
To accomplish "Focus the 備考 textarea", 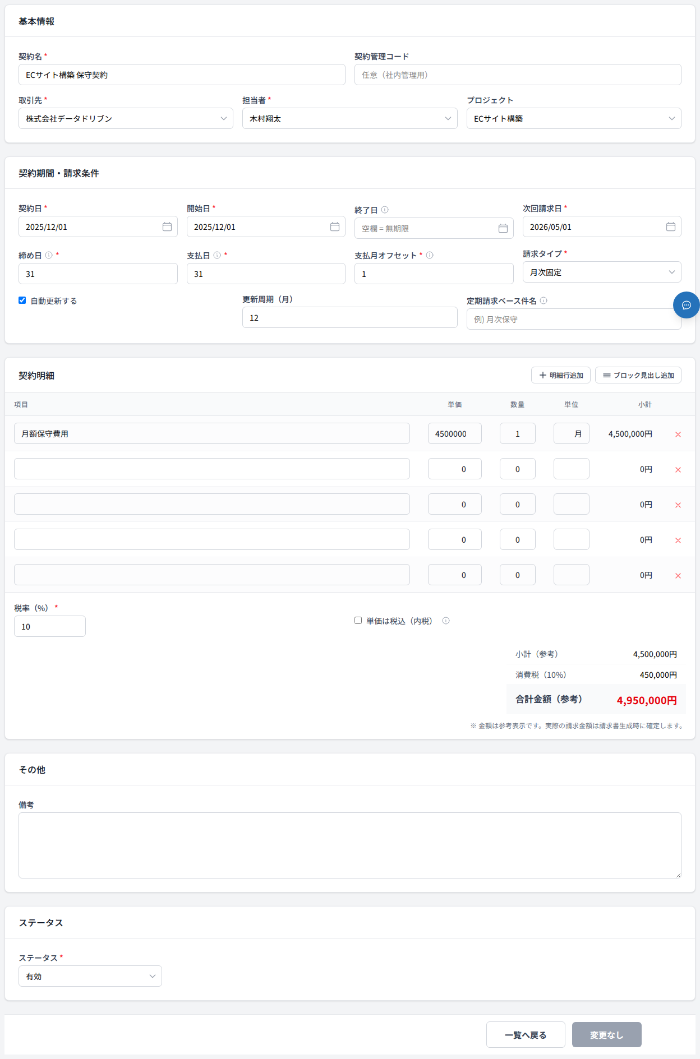I will click(350, 845).
